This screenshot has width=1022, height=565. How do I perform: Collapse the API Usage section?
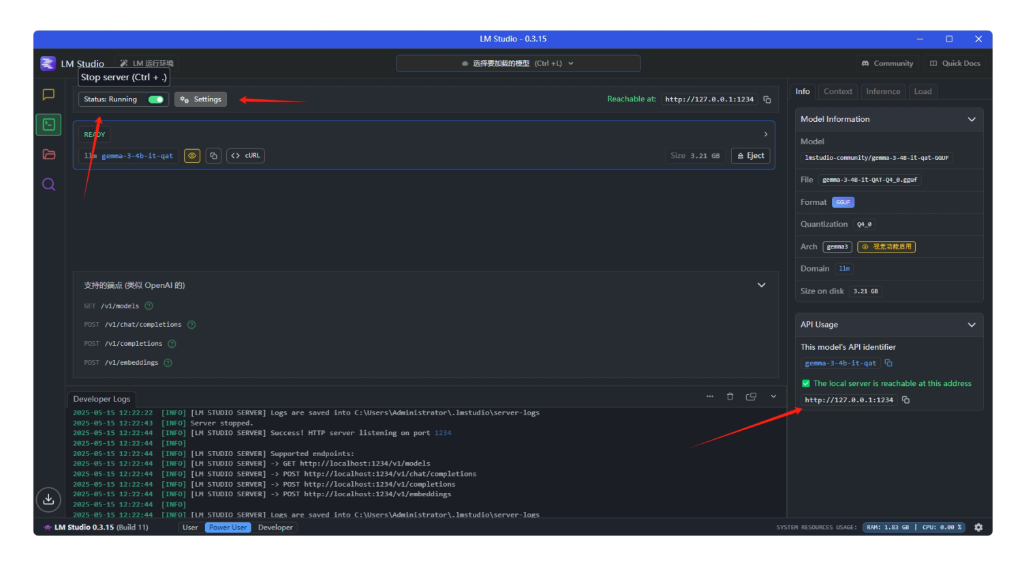[972, 325]
